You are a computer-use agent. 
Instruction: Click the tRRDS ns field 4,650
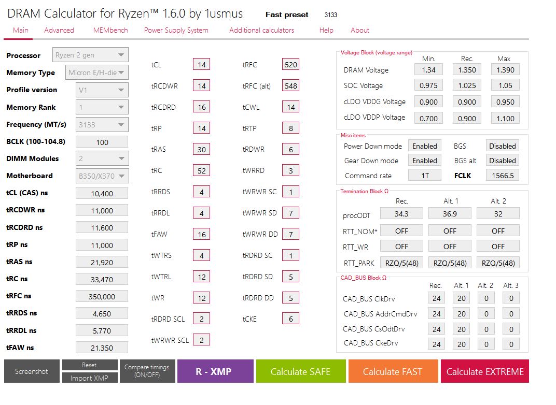coord(102,313)
